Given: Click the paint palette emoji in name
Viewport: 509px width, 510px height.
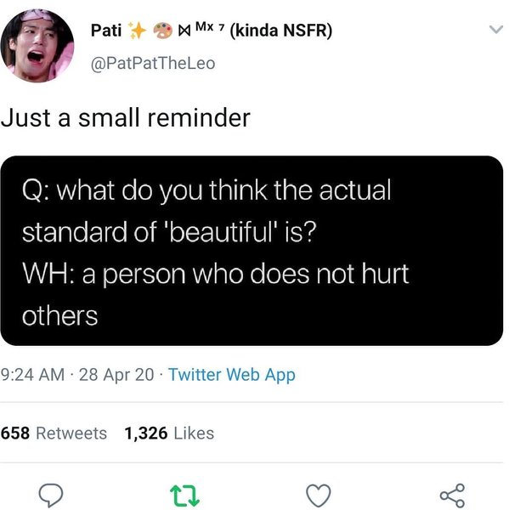Looking at the screenshot, I should pos(162,31).
